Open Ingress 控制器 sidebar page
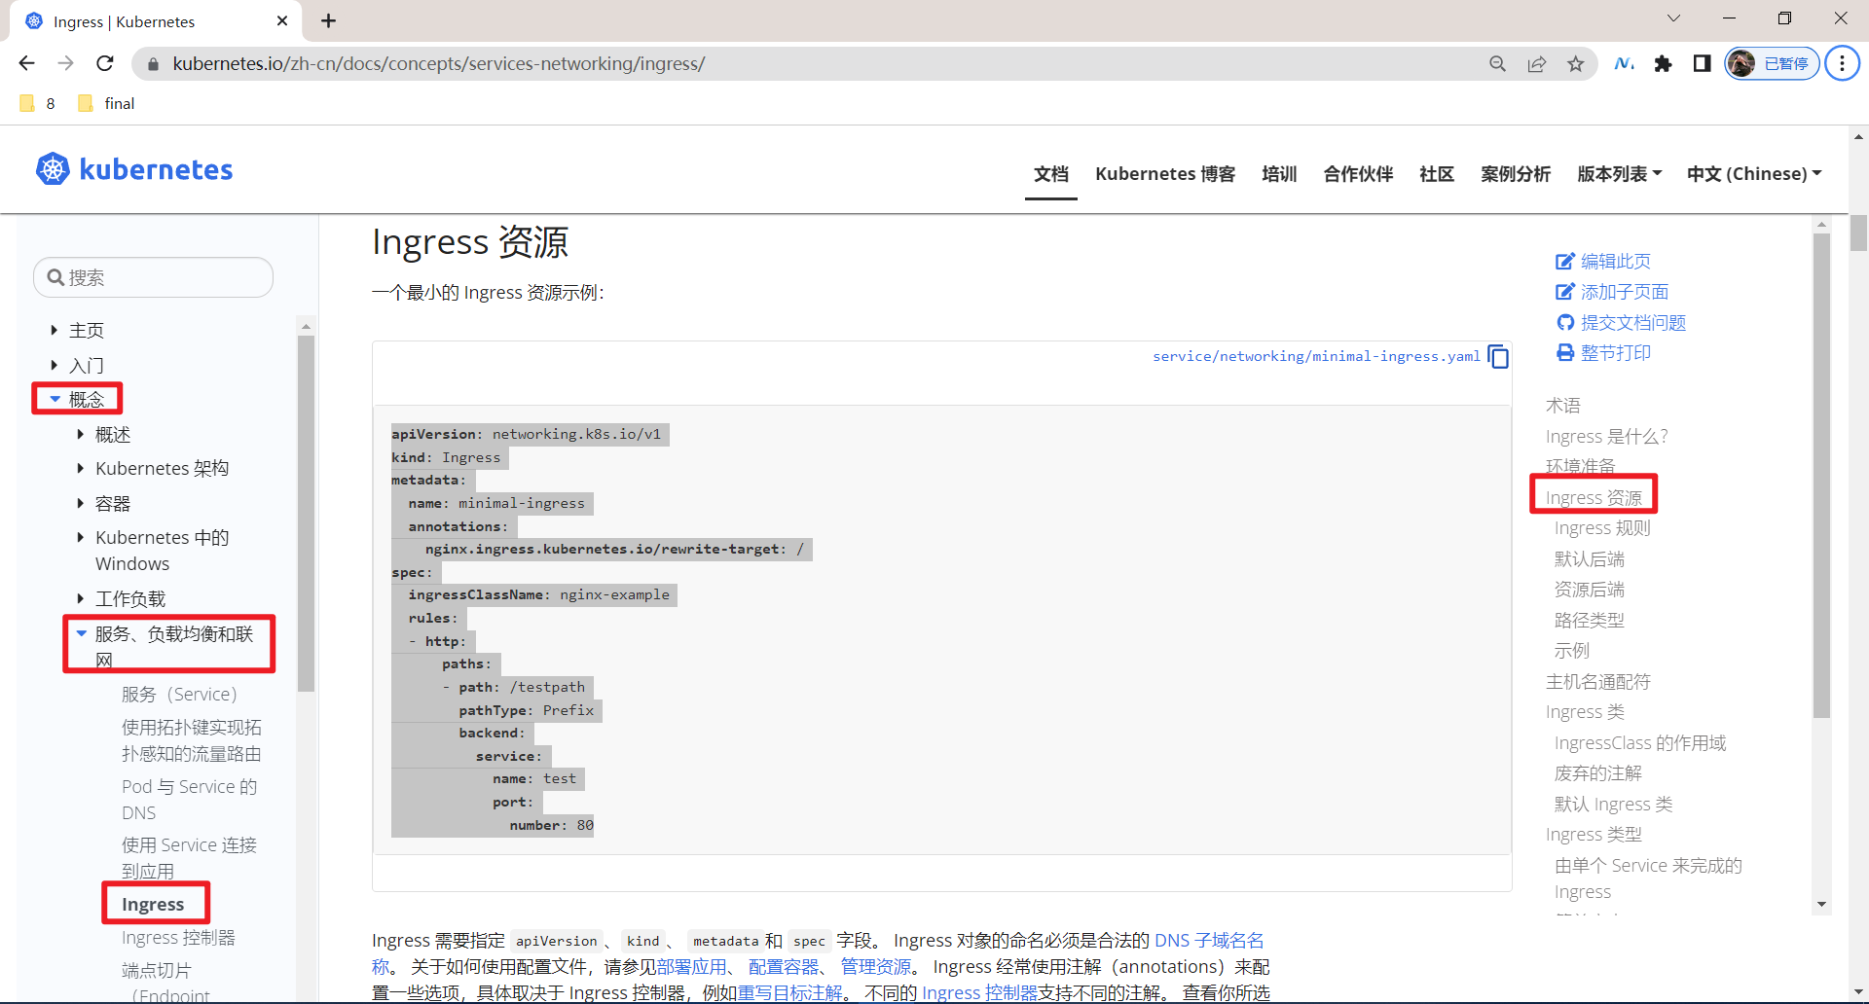 point(178,937)
